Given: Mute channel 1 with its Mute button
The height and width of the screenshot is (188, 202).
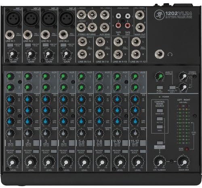Looking at the screenshot, I should (18, 143).
